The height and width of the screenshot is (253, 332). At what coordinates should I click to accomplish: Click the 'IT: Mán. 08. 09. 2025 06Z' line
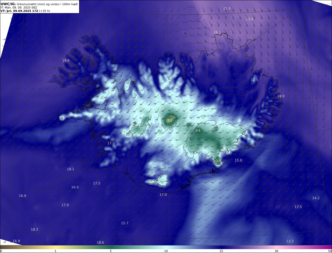[x=19, y=8]
